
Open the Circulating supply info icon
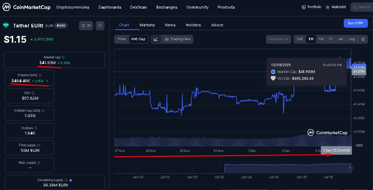pos(66,180)
